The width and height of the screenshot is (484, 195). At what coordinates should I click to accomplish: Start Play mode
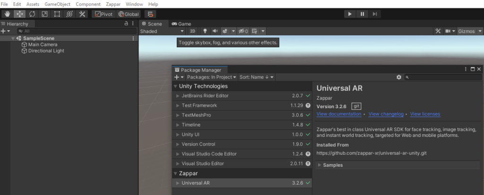coord(350,14)
